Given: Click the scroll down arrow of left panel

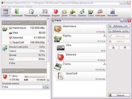Looking at the screenshot, I should (x=48, y=80).
